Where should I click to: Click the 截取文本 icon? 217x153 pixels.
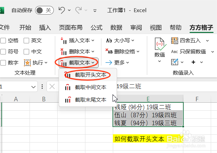click(x=64, y=63)
